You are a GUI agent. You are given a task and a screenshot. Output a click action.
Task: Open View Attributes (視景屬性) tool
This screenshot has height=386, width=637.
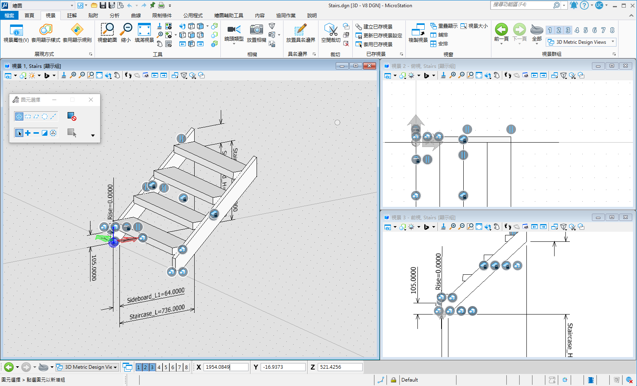click(x=16, y=33)
